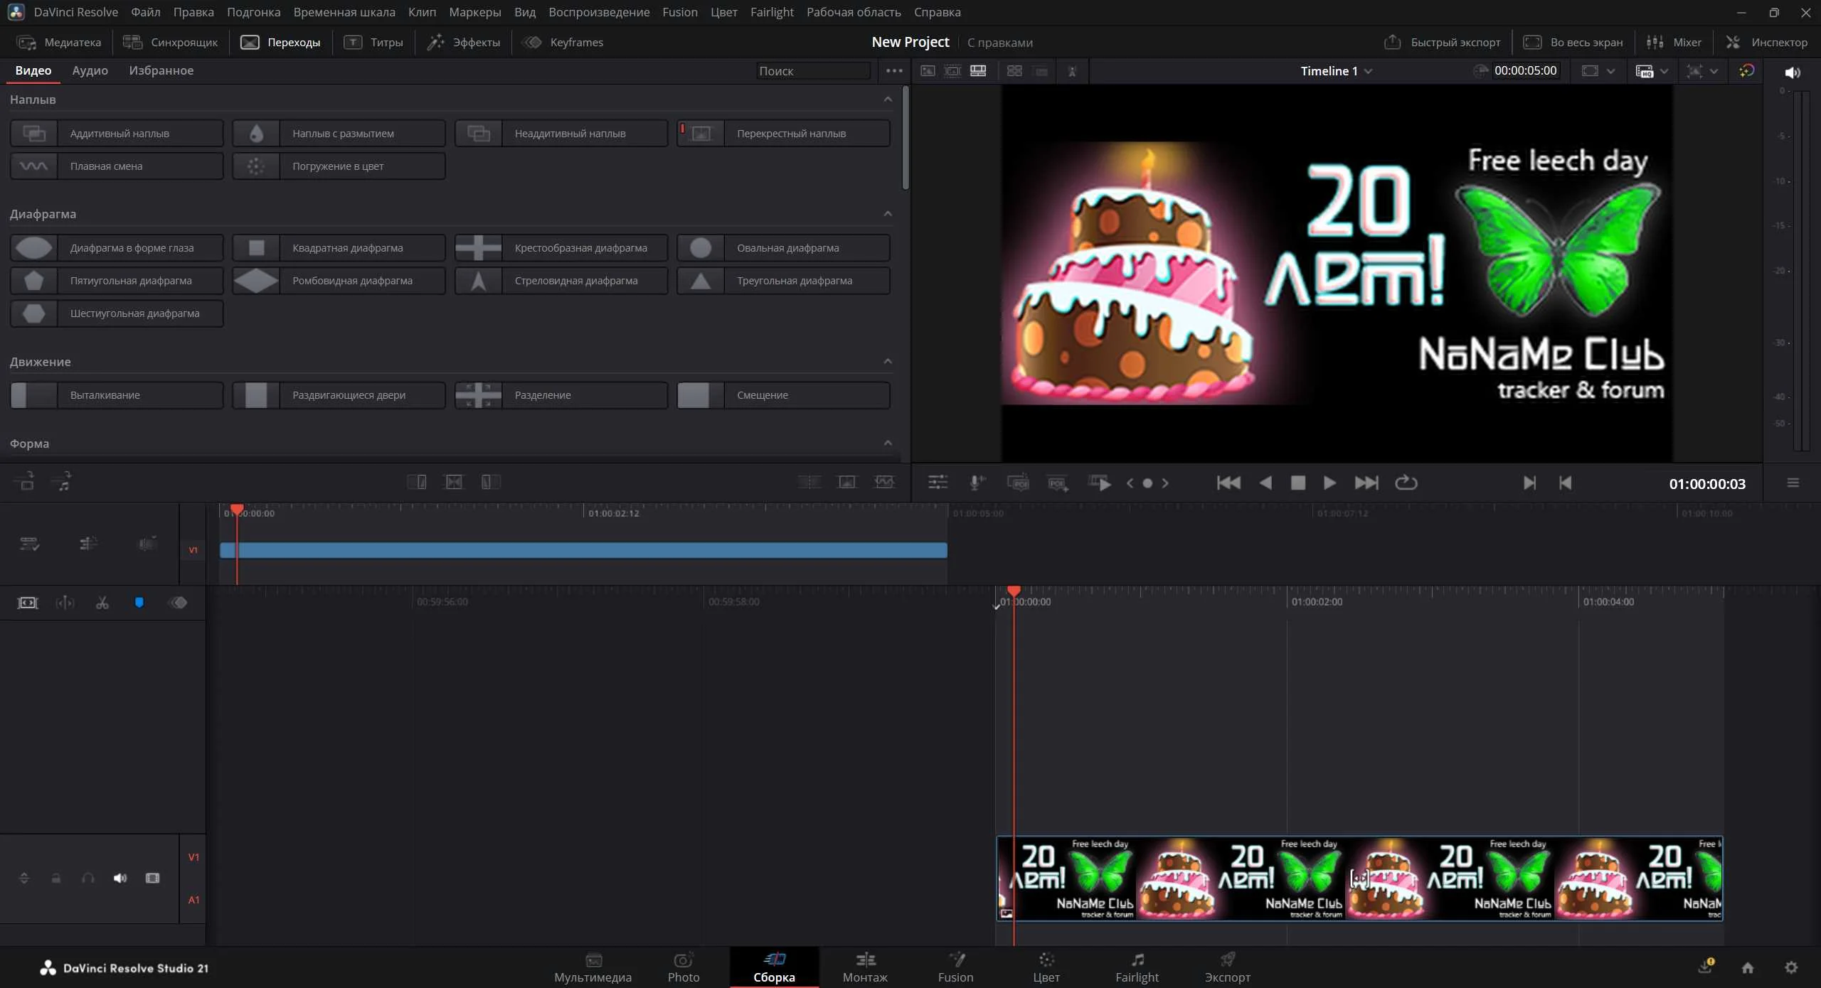Jump to the end of the timeline
The image size is (1821, 988).
click(1366, 483)
